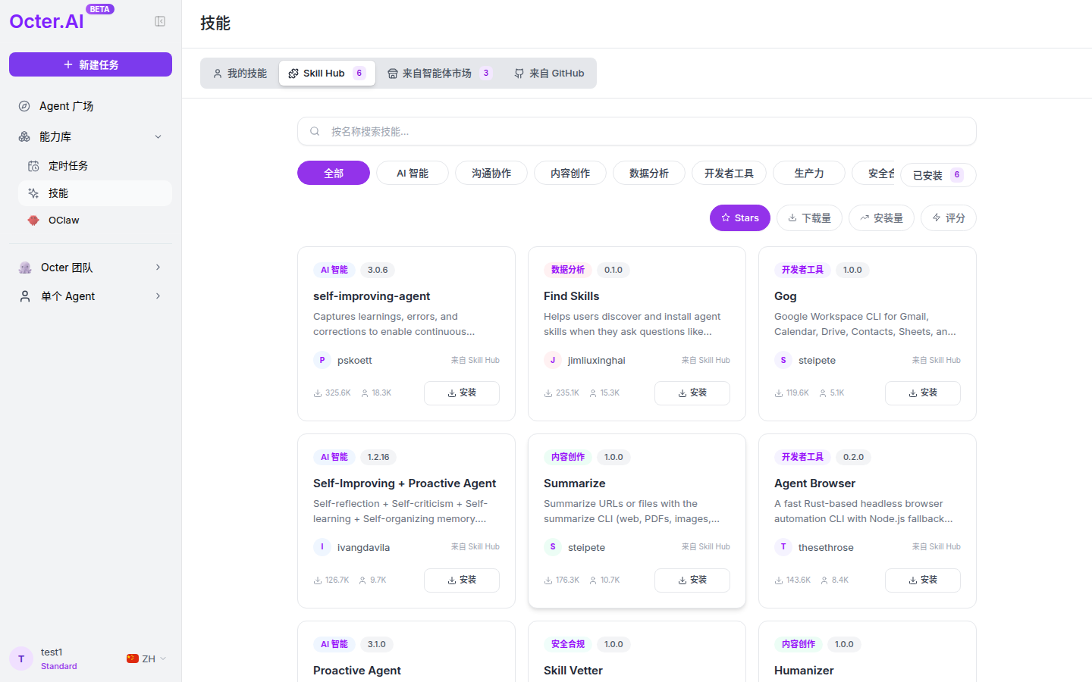Click the jimliuxinghai author avatar
Screen dimensions: 1092x682
pos(553,360)
